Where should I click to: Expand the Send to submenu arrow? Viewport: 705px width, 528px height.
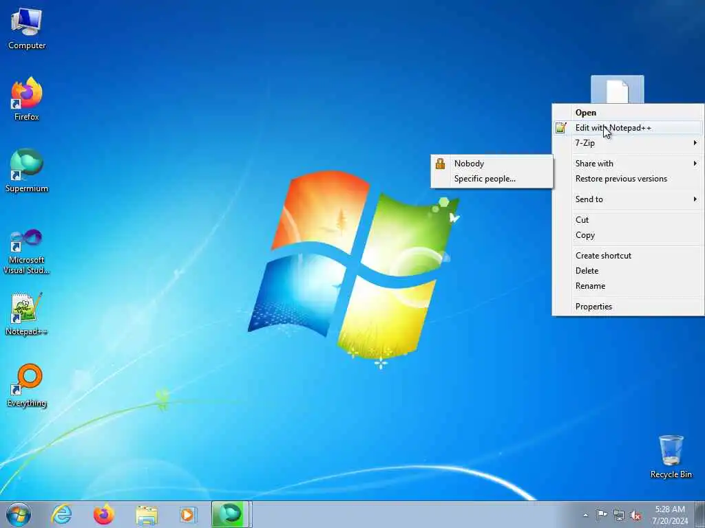tap(695, 199)
